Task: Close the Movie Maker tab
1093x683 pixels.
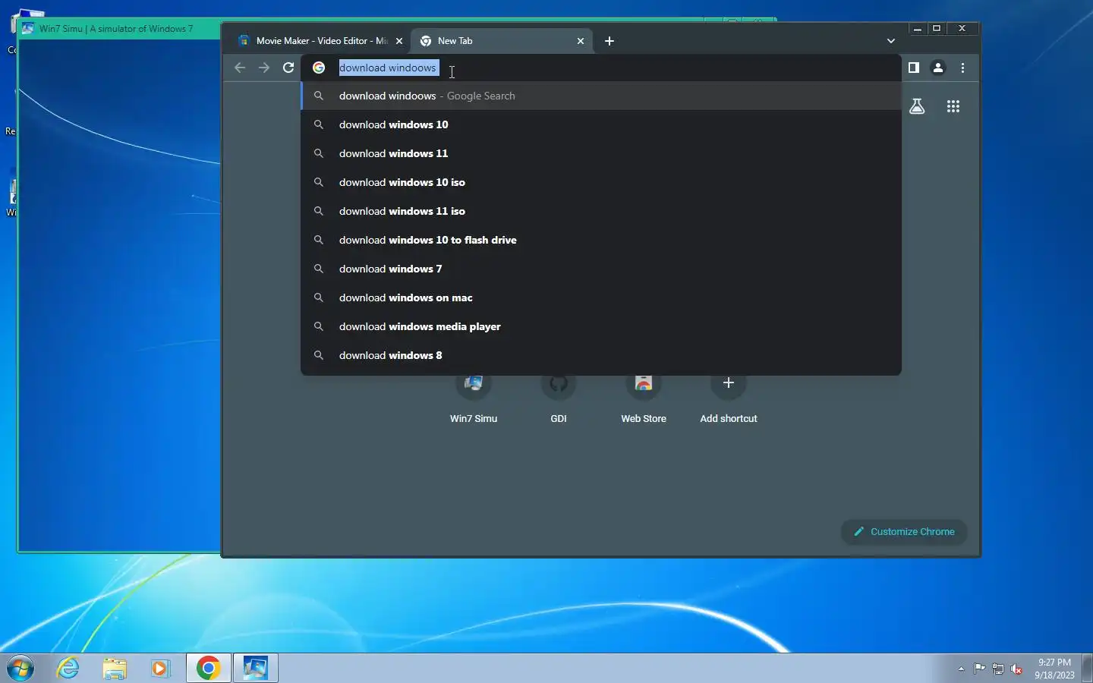Action: click(x=399, y=41)
